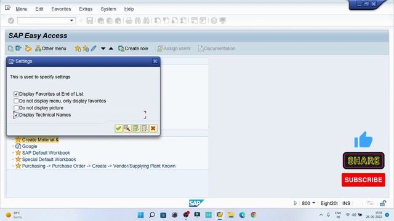Open the Help menu
This screenshot has width=394, height=221.
pos(129,9)
